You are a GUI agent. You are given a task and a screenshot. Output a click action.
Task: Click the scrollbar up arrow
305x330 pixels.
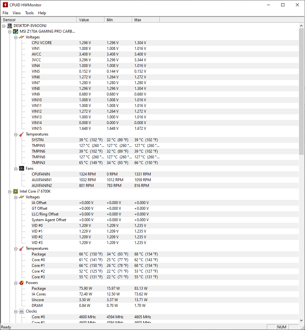tap(301, 25)
